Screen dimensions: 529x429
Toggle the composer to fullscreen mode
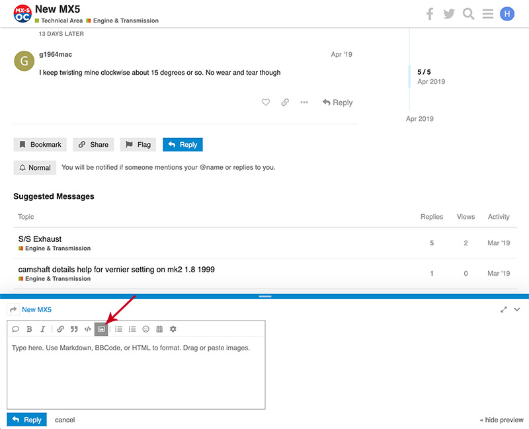[504, 309]
